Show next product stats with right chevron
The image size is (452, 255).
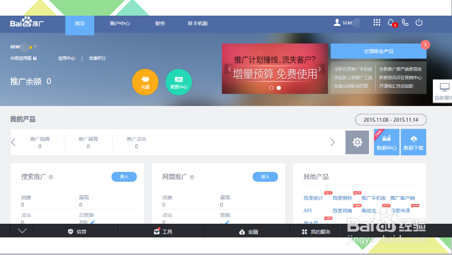333,142
